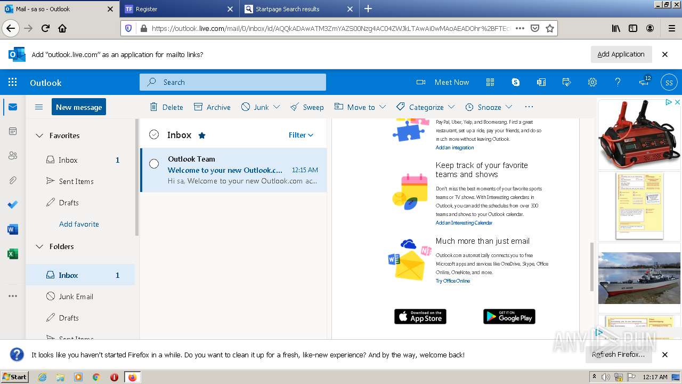Open the Junk Email folder
This screenshot has height=384, width=682.
[x=80, y=297]
